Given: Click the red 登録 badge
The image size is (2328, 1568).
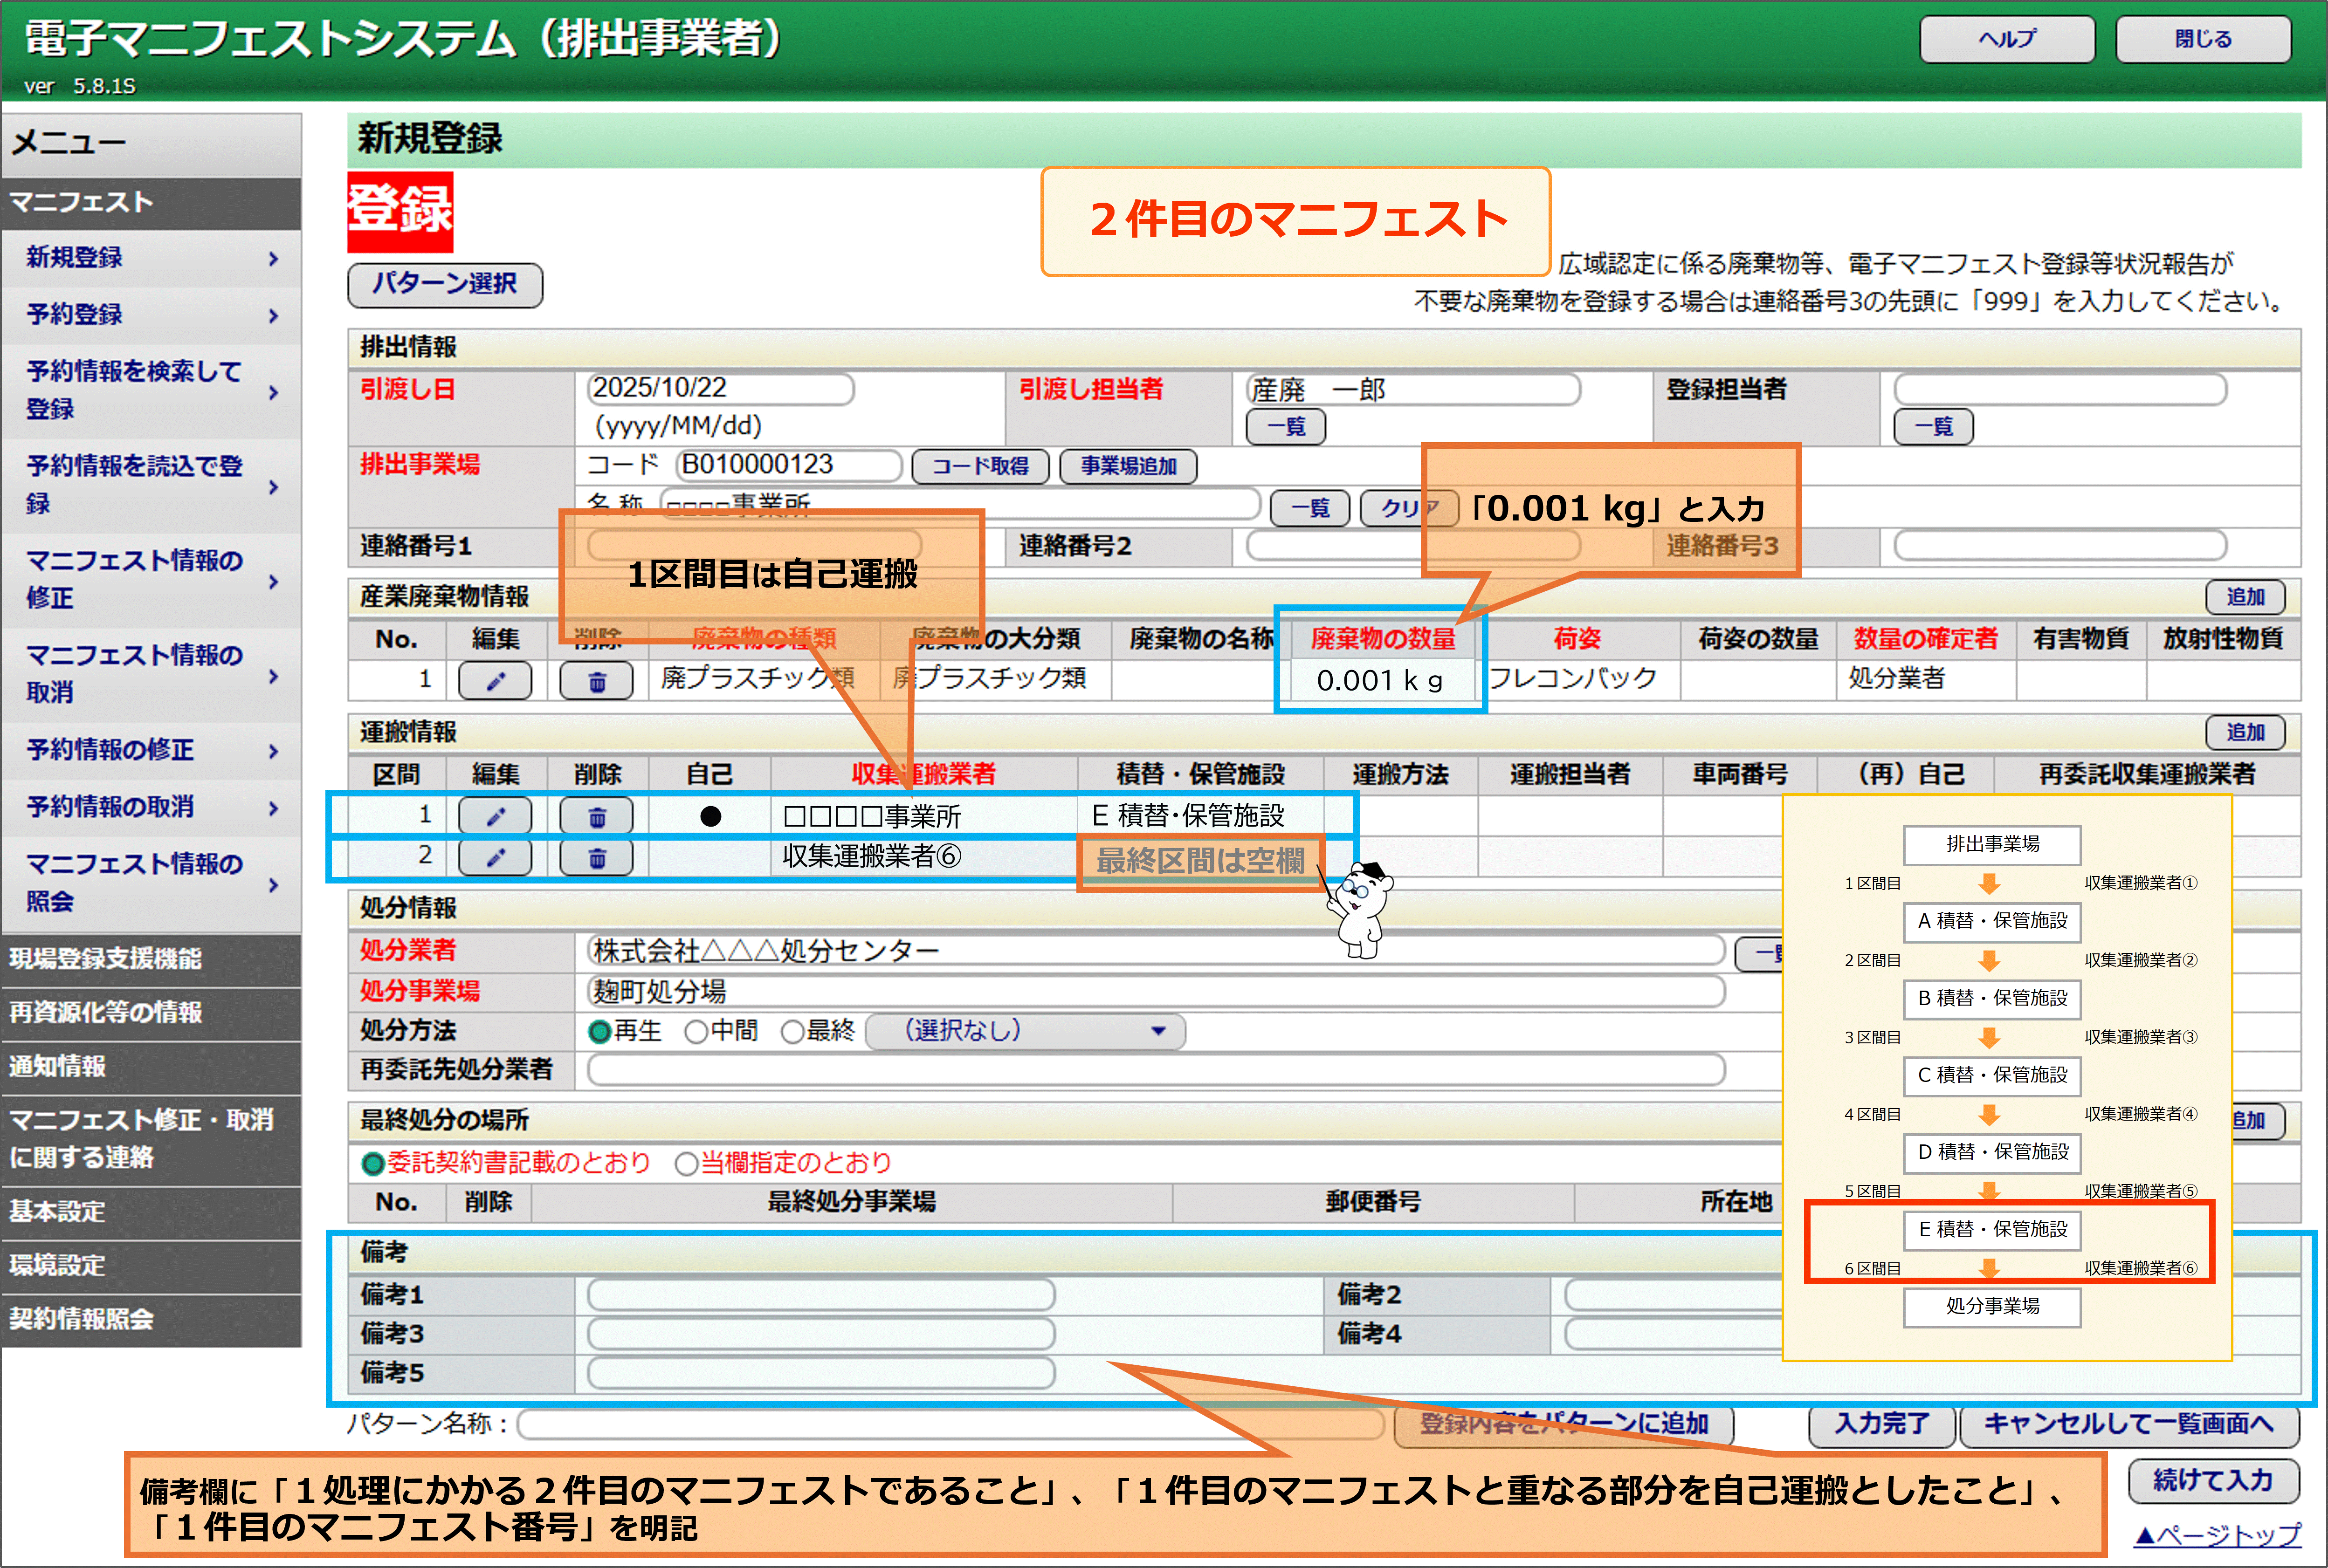Looking at the screenshot, I should (x=400, y=211).
